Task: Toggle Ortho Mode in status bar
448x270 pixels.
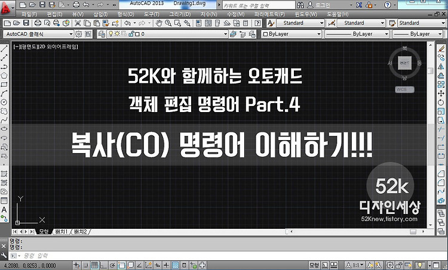Action: click(103, 265)
